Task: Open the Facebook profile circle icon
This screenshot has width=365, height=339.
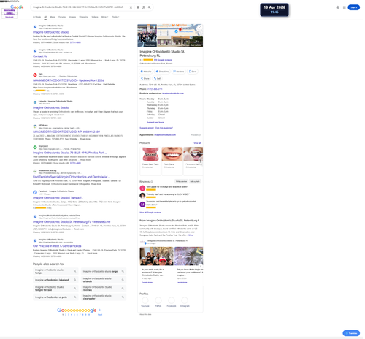Action: coord(172,300)
